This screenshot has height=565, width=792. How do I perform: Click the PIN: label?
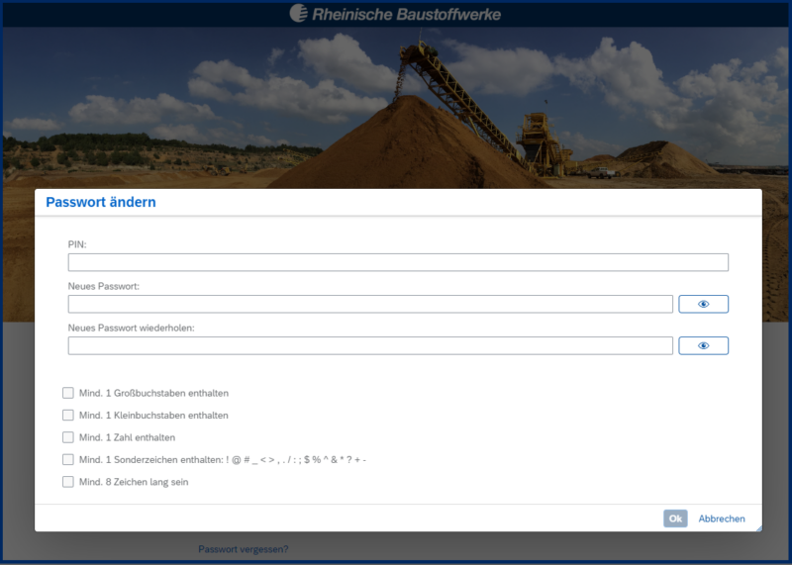(77, 243)
